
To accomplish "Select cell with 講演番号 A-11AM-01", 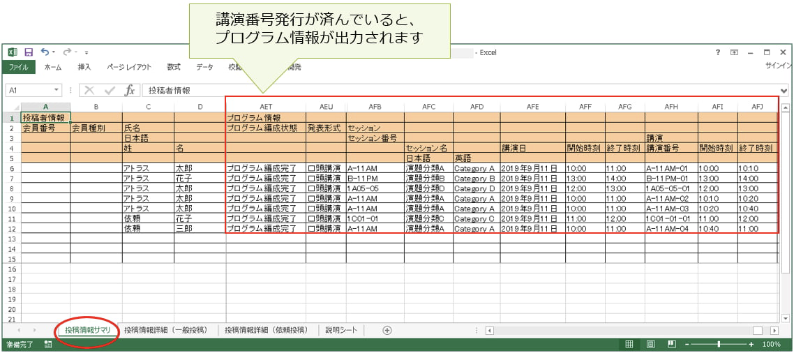I will [x=671, y=168].
